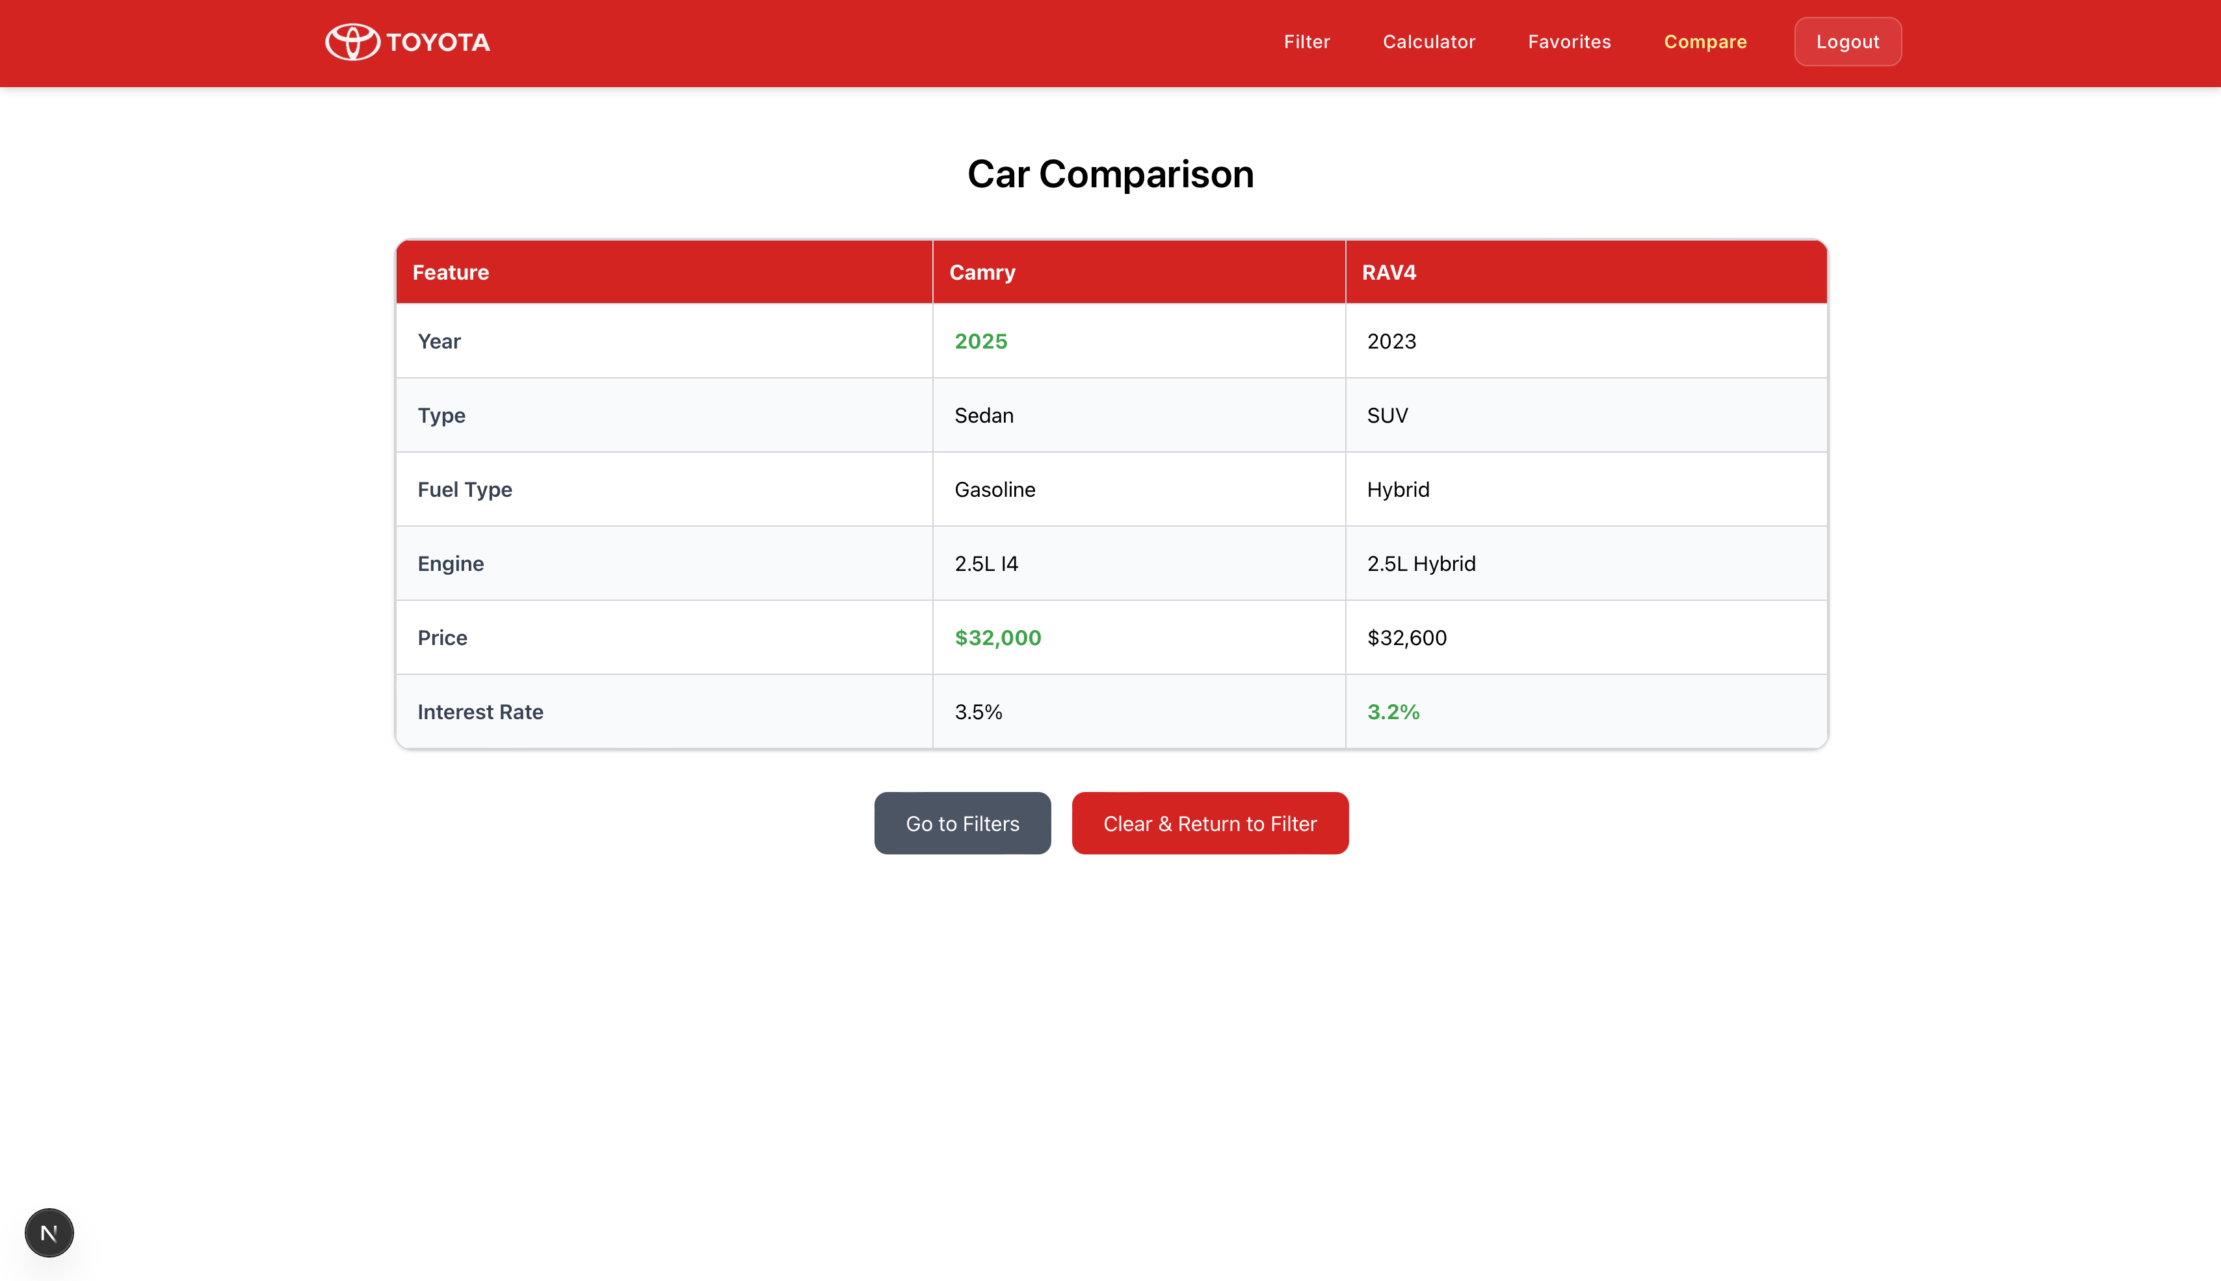Screen dimensions: 2221x1281
Task: Select the Compare nav link
Action: tap(1705, 42)
